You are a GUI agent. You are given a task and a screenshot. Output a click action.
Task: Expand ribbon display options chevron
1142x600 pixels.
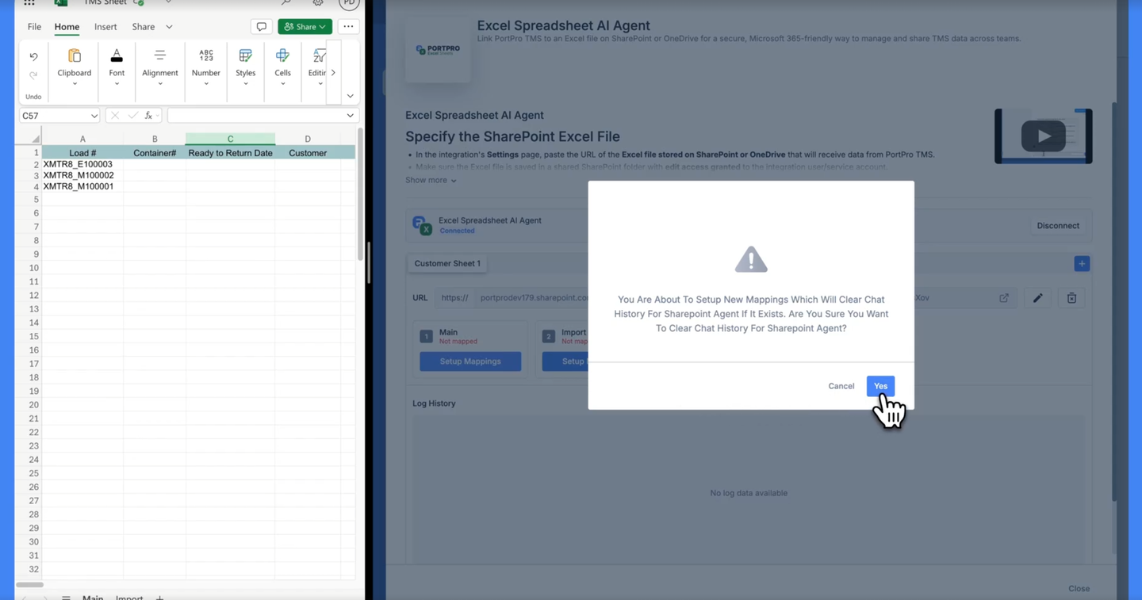pyautogui.click(x=350, y=96)
